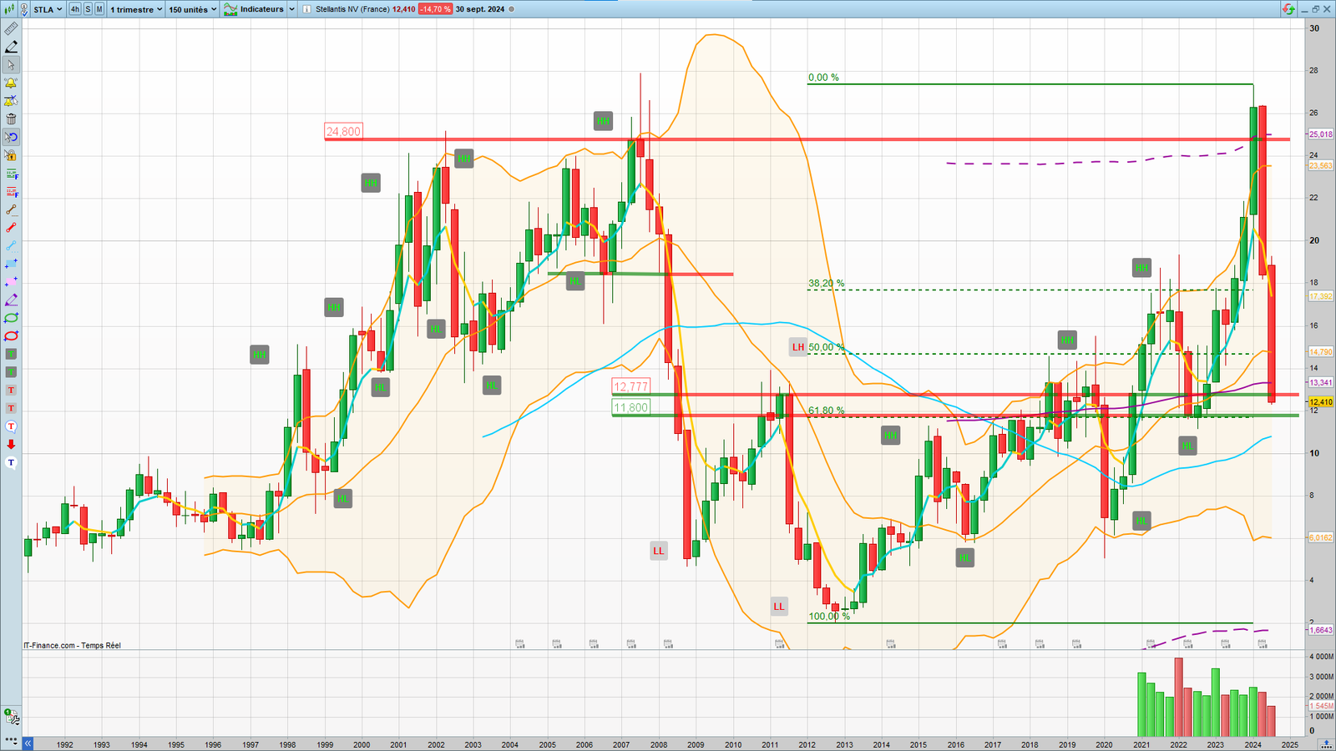1336x751 pixels.
Task: Toggle the cursor with blue rotate arrow
Action: click(11, 137)
